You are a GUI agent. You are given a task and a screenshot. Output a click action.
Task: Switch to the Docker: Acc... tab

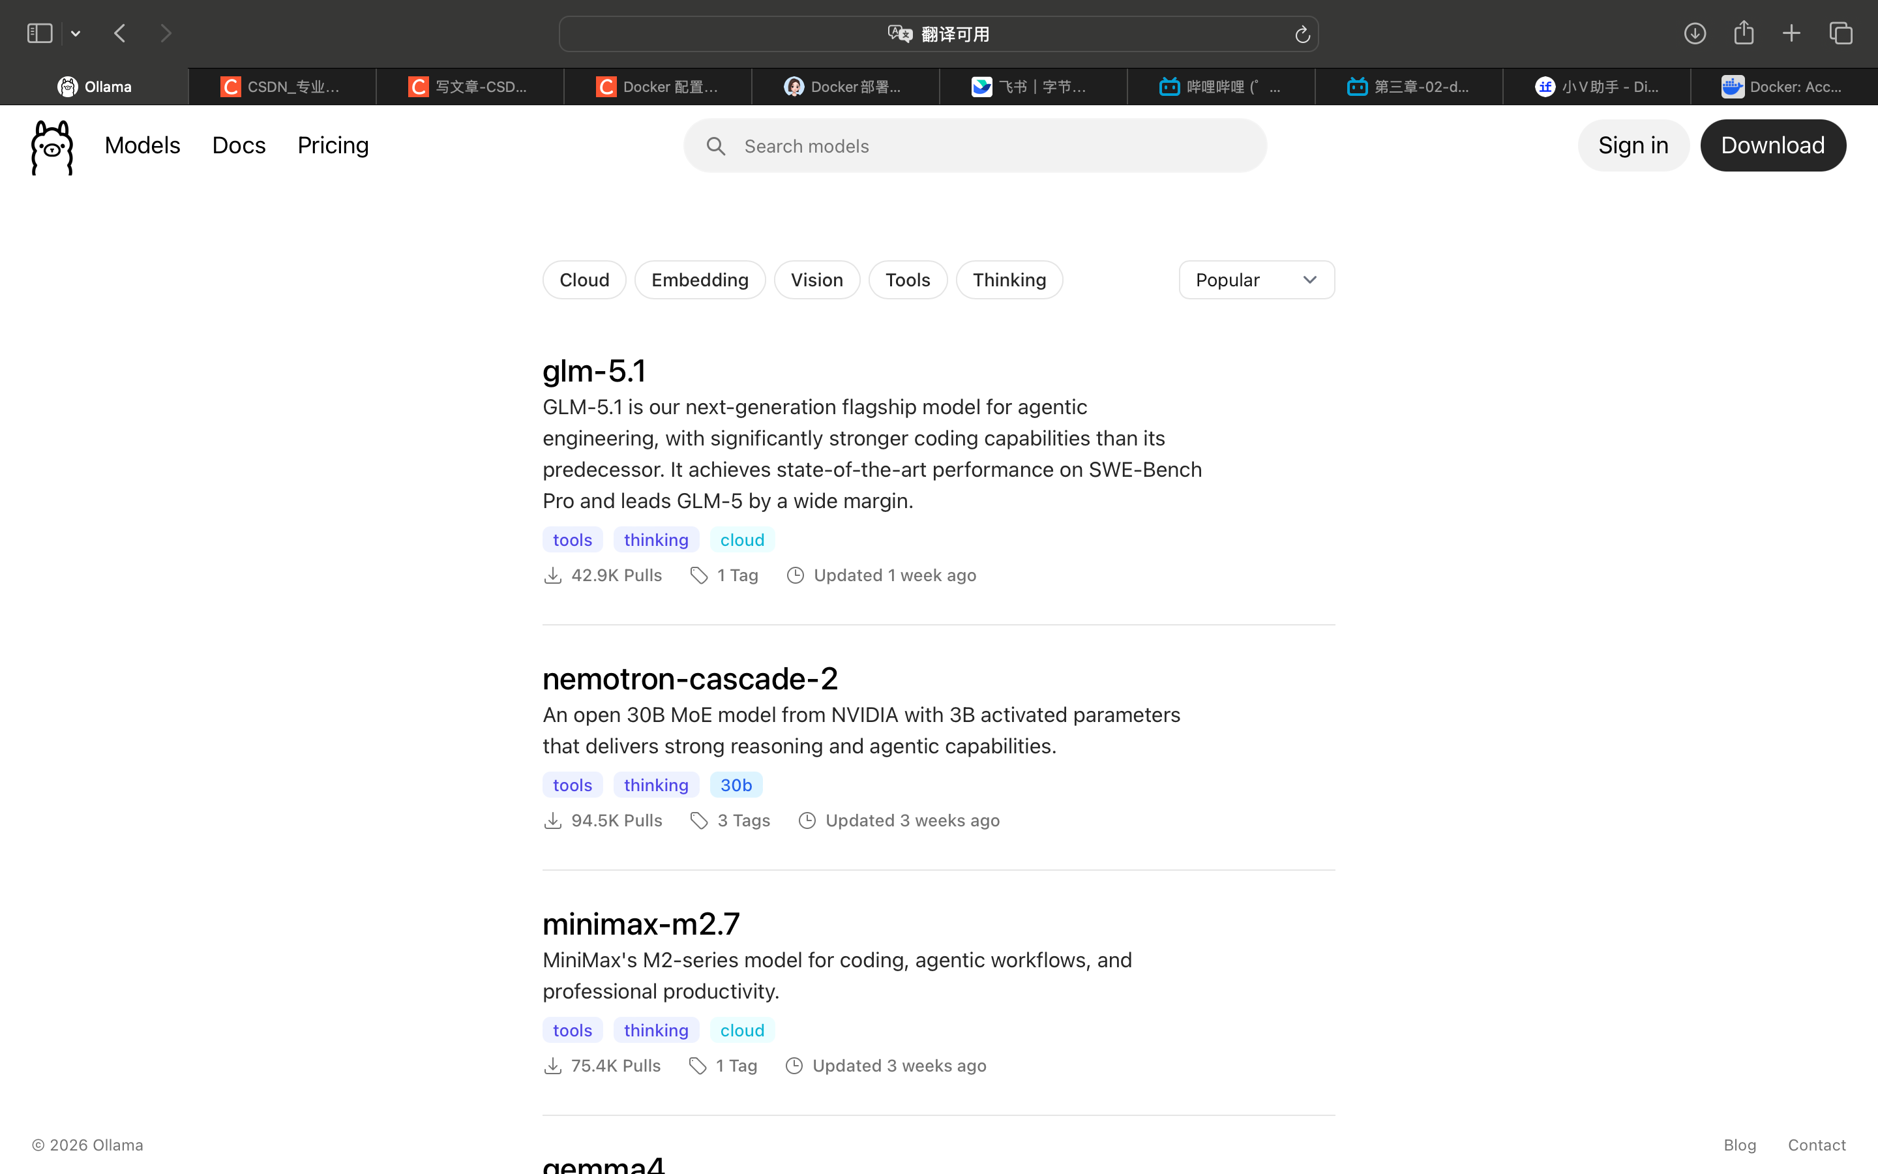(1783, 87)
